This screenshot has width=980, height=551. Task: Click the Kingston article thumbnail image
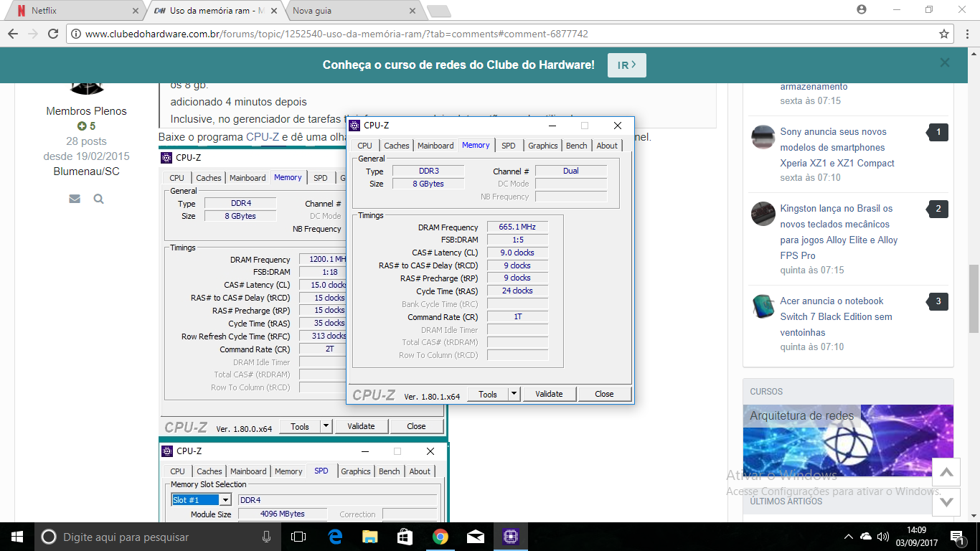click(763, 214)
